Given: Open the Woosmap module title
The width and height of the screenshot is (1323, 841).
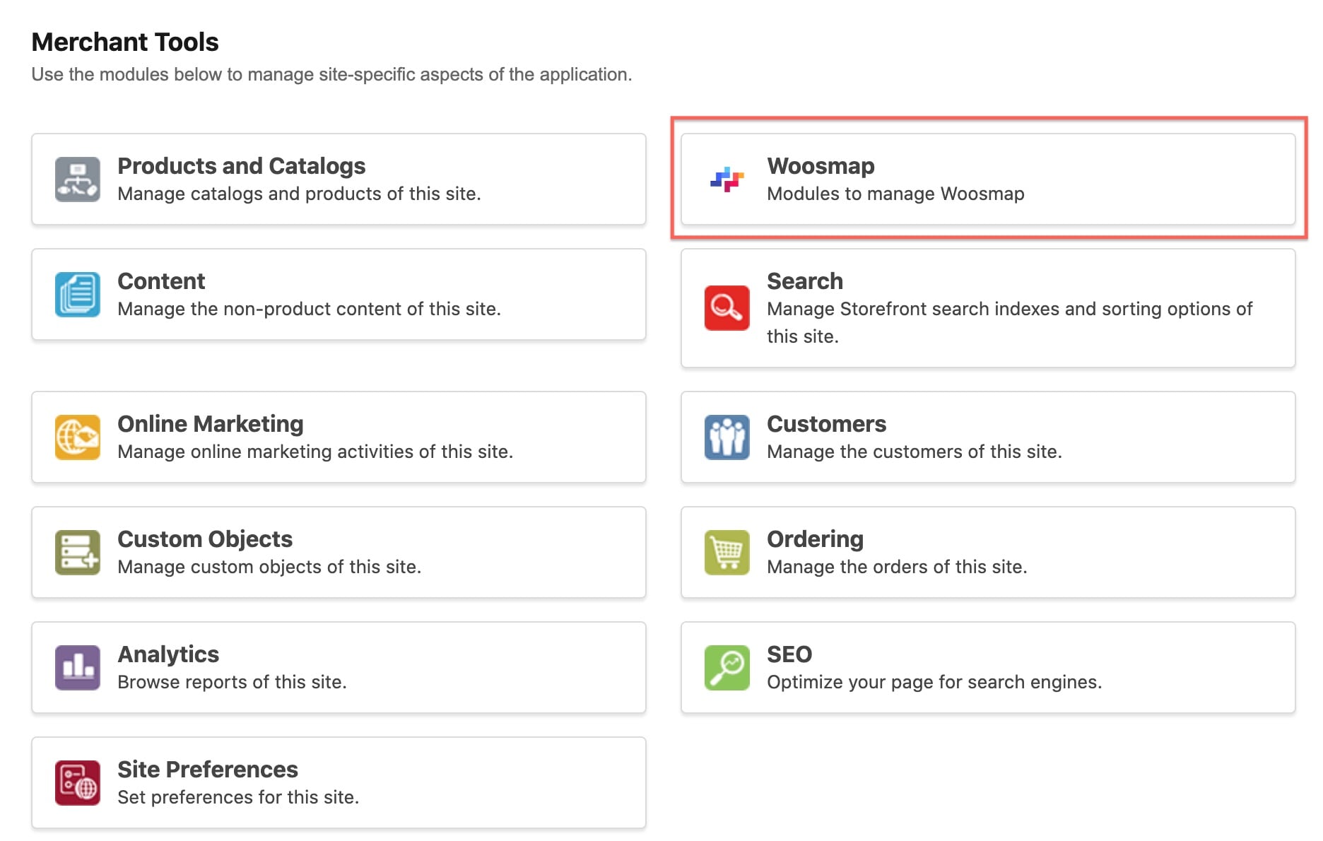Looking at the screenshot, I should coord(821,165).
